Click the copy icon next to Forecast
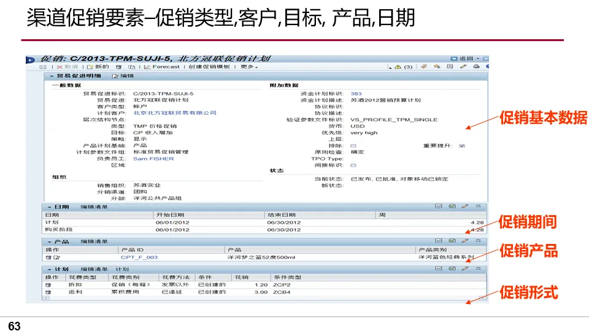Image resolution: width=589 pixels, height=331 pixels. [131, 67]
